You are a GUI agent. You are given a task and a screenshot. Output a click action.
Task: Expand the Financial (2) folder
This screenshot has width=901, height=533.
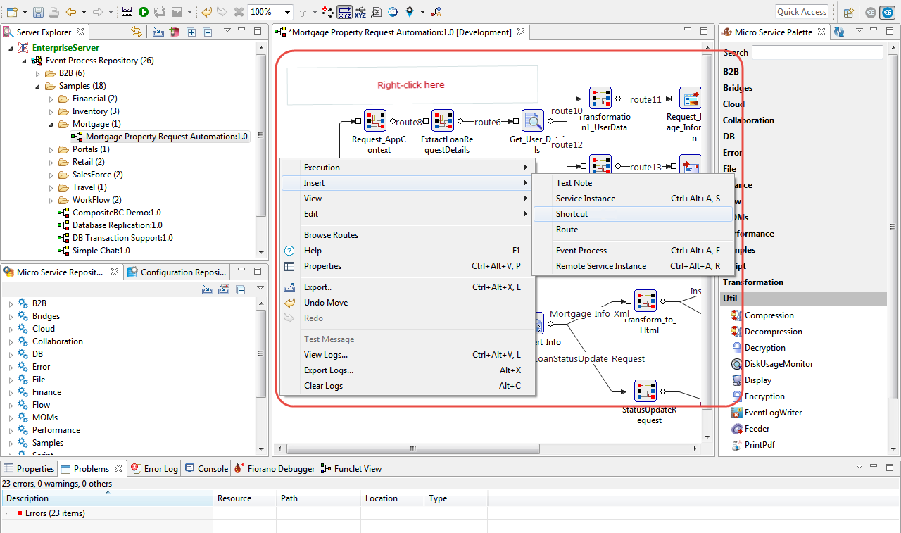pos(51,99)
